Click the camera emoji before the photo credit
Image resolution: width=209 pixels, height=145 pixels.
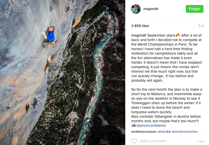pyautogui.click(x=134, y=125)
